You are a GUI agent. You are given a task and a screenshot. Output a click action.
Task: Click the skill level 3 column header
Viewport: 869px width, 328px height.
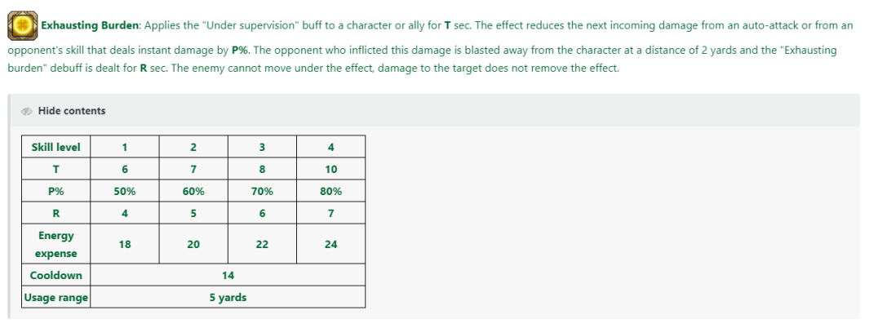262,147
